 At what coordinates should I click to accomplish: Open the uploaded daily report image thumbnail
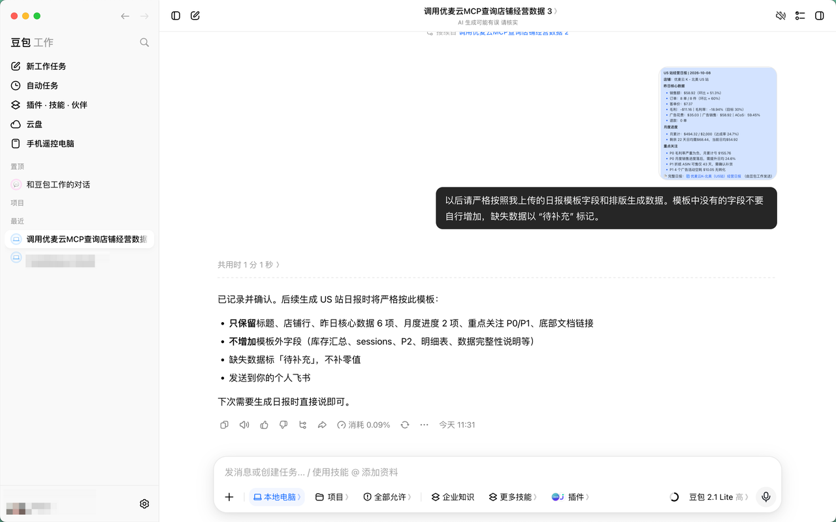click(x=718, y=123)
